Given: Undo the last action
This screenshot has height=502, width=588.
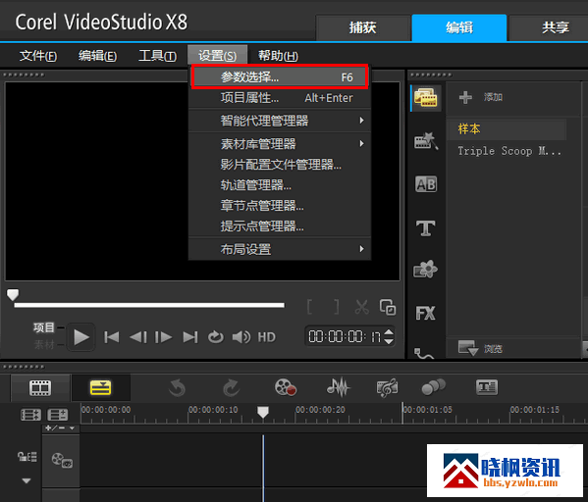Looking at the screenshot, I should coord(177,388).
